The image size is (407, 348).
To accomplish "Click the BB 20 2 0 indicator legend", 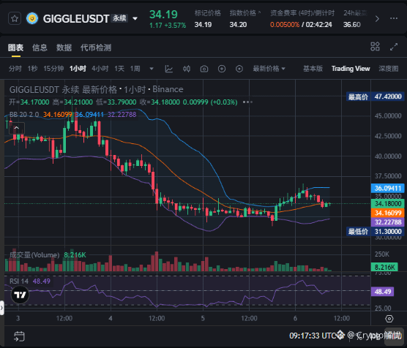I will click(24, 114).
